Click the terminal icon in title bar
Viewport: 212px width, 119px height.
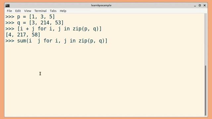click(7, 6)
